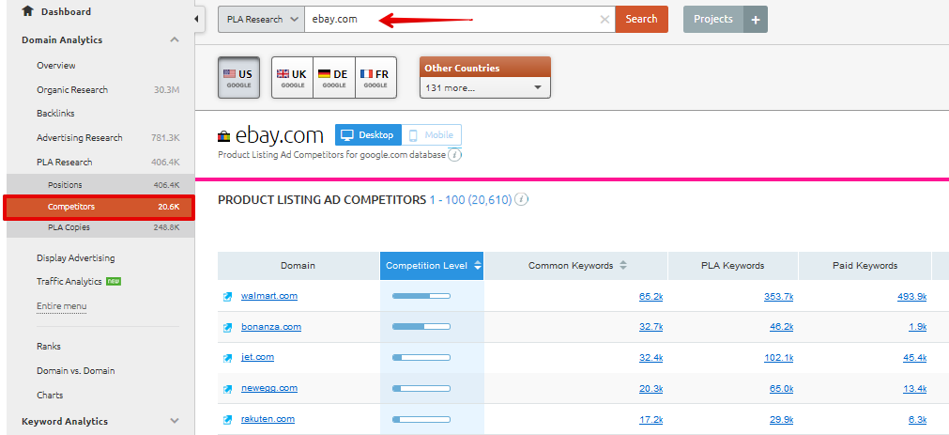Show the Entire menu link

click(61, 306)
